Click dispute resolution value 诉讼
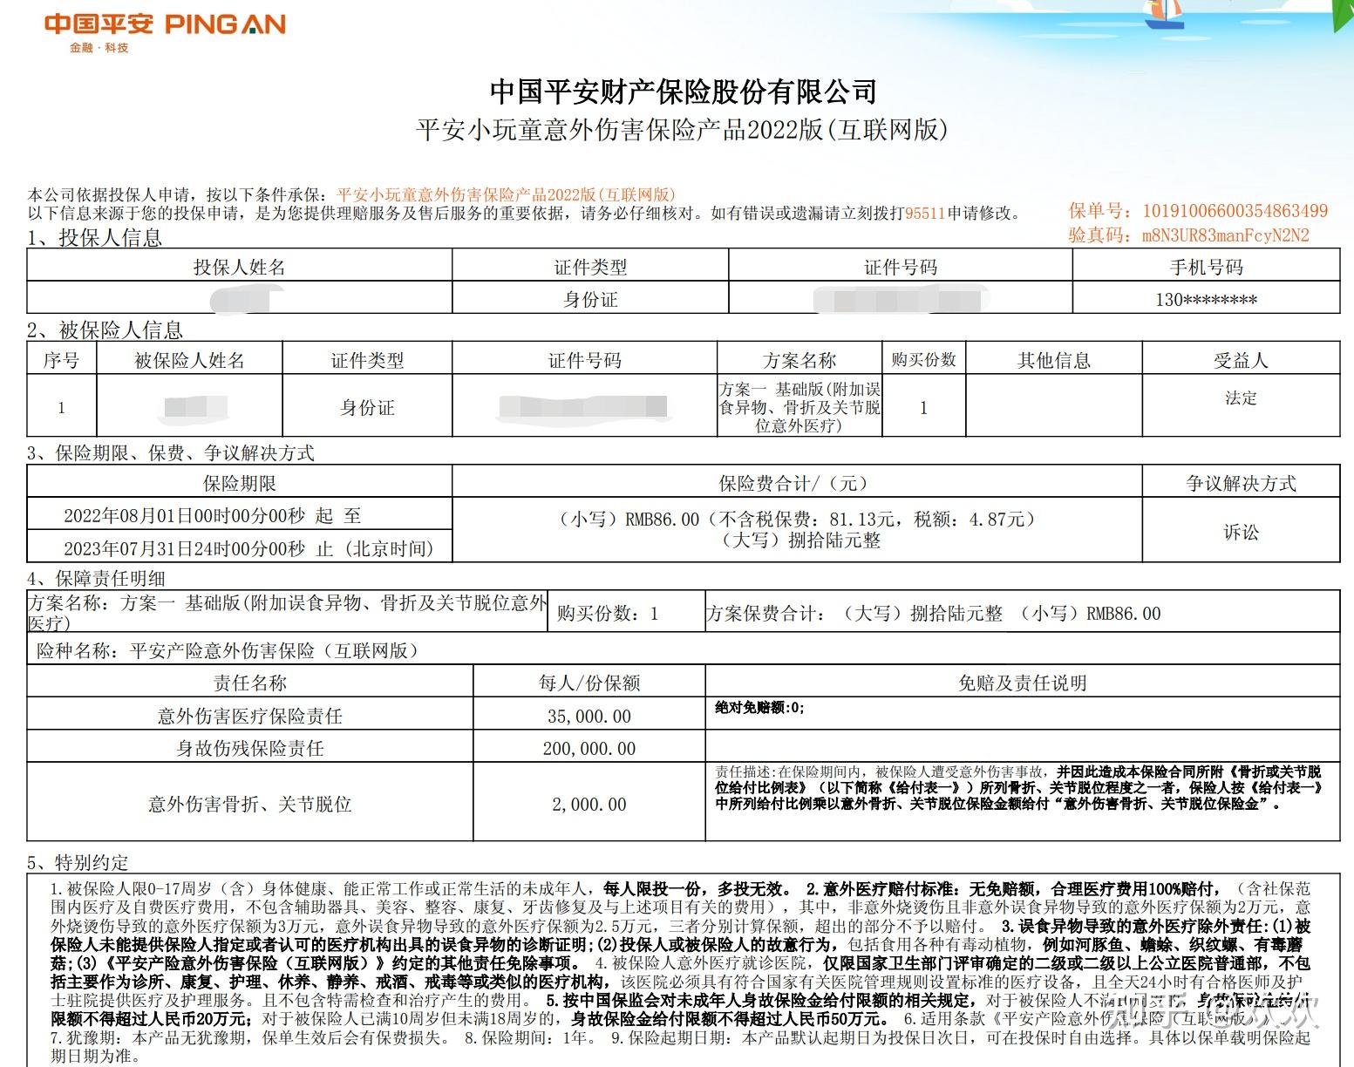 (x=1241, y=532)
